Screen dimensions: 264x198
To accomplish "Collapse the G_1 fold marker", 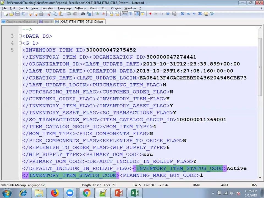I will tap(20, 43).
